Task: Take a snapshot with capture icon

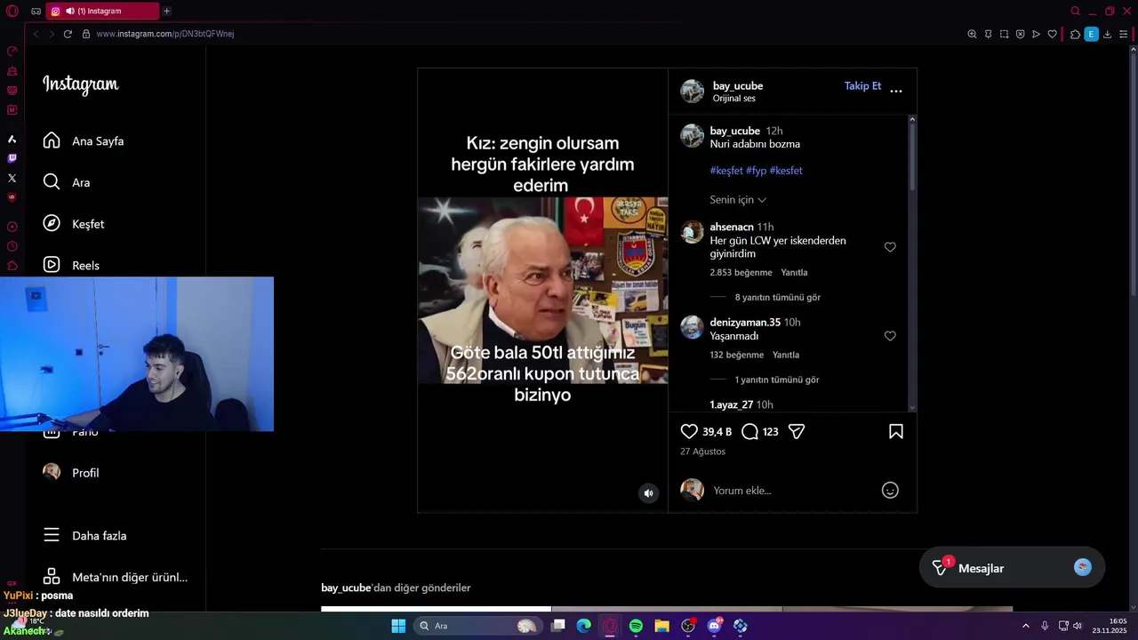Action: coord(1004,34)
